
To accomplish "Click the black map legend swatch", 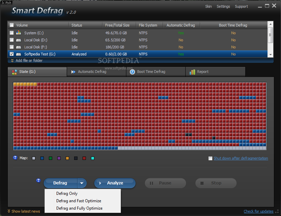I will [76, 158].
